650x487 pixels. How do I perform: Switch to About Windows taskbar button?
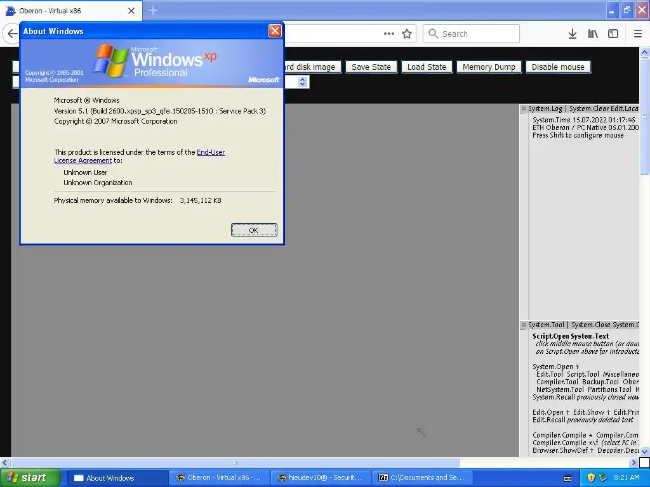click(x=117, y=478)
